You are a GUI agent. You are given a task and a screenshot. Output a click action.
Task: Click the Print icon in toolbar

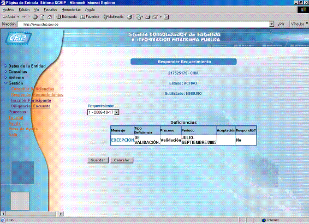148,17
